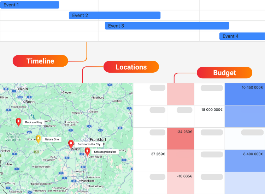Click Wetzlar city label on map

coord(76,113)
